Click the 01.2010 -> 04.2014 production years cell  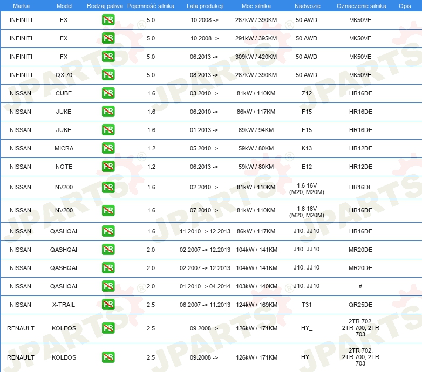tap(205, 286)
